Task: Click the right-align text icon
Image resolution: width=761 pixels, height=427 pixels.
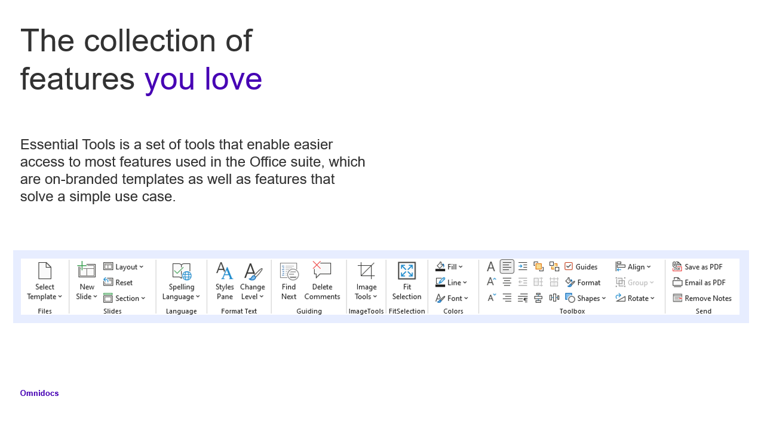Action: [507, 297]
